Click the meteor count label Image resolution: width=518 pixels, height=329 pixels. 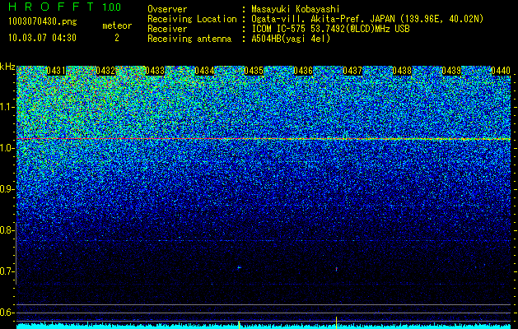(x=117, y=25)
